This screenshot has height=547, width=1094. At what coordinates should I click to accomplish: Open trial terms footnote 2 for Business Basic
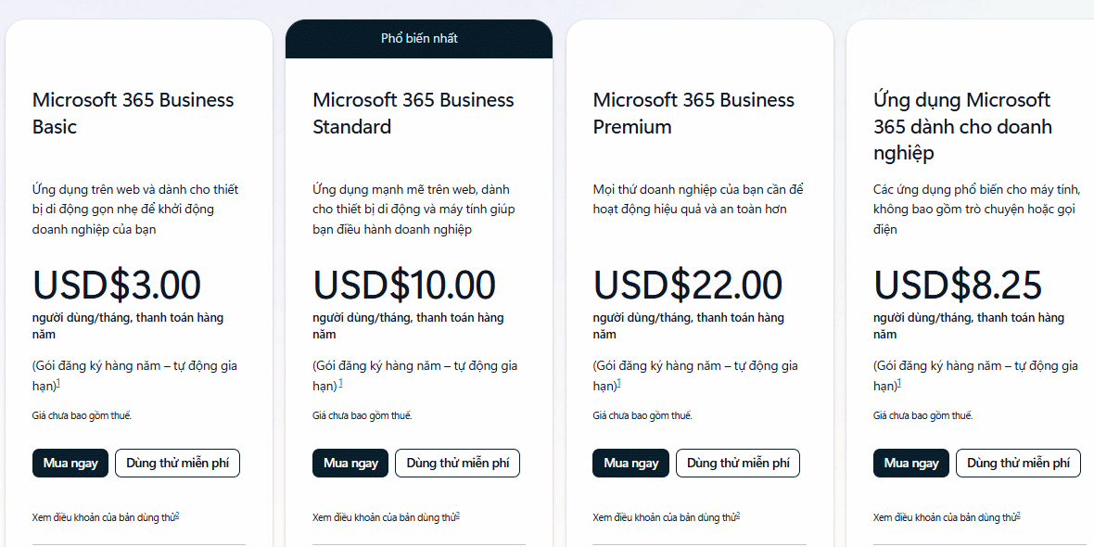[x=177, y=515]
